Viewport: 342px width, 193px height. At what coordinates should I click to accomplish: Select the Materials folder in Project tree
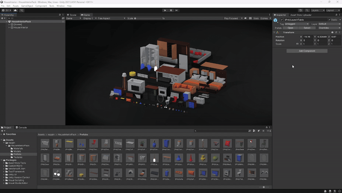coord(18,148)
